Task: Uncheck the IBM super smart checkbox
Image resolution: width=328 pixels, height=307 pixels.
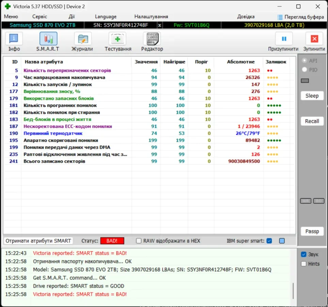Action: 269,241
